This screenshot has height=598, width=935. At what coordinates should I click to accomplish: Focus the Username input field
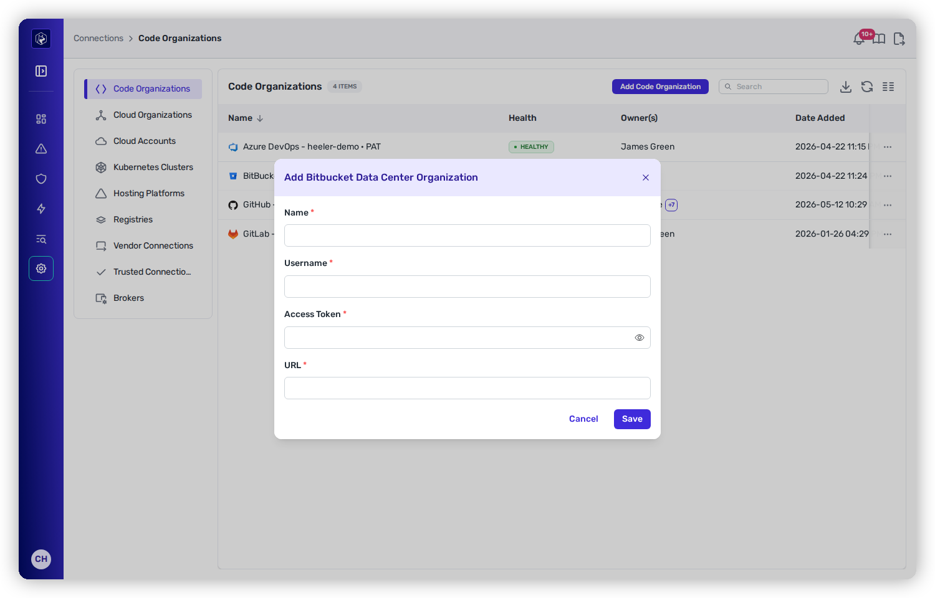click(467, 287)
